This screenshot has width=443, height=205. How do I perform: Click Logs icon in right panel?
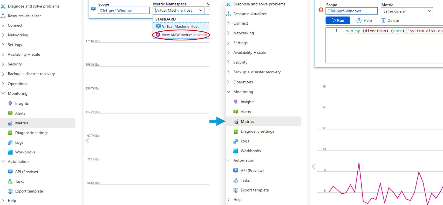(x=236, y=141)
